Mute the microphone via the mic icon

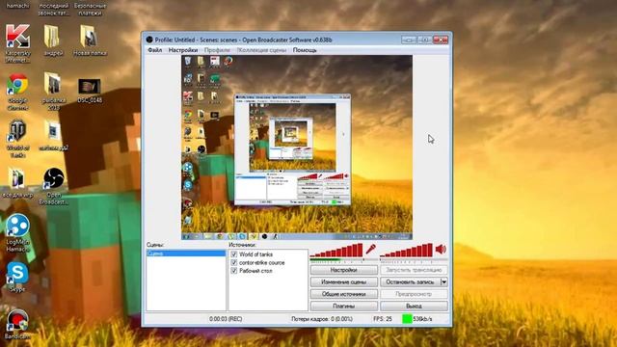tap(370, 249)
